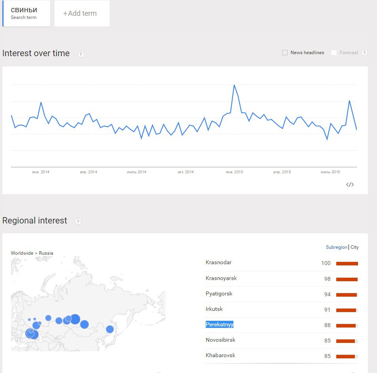Screen dimensions: 377x373
Task: Switch to the City view
Action: click(x=355, y=247)
